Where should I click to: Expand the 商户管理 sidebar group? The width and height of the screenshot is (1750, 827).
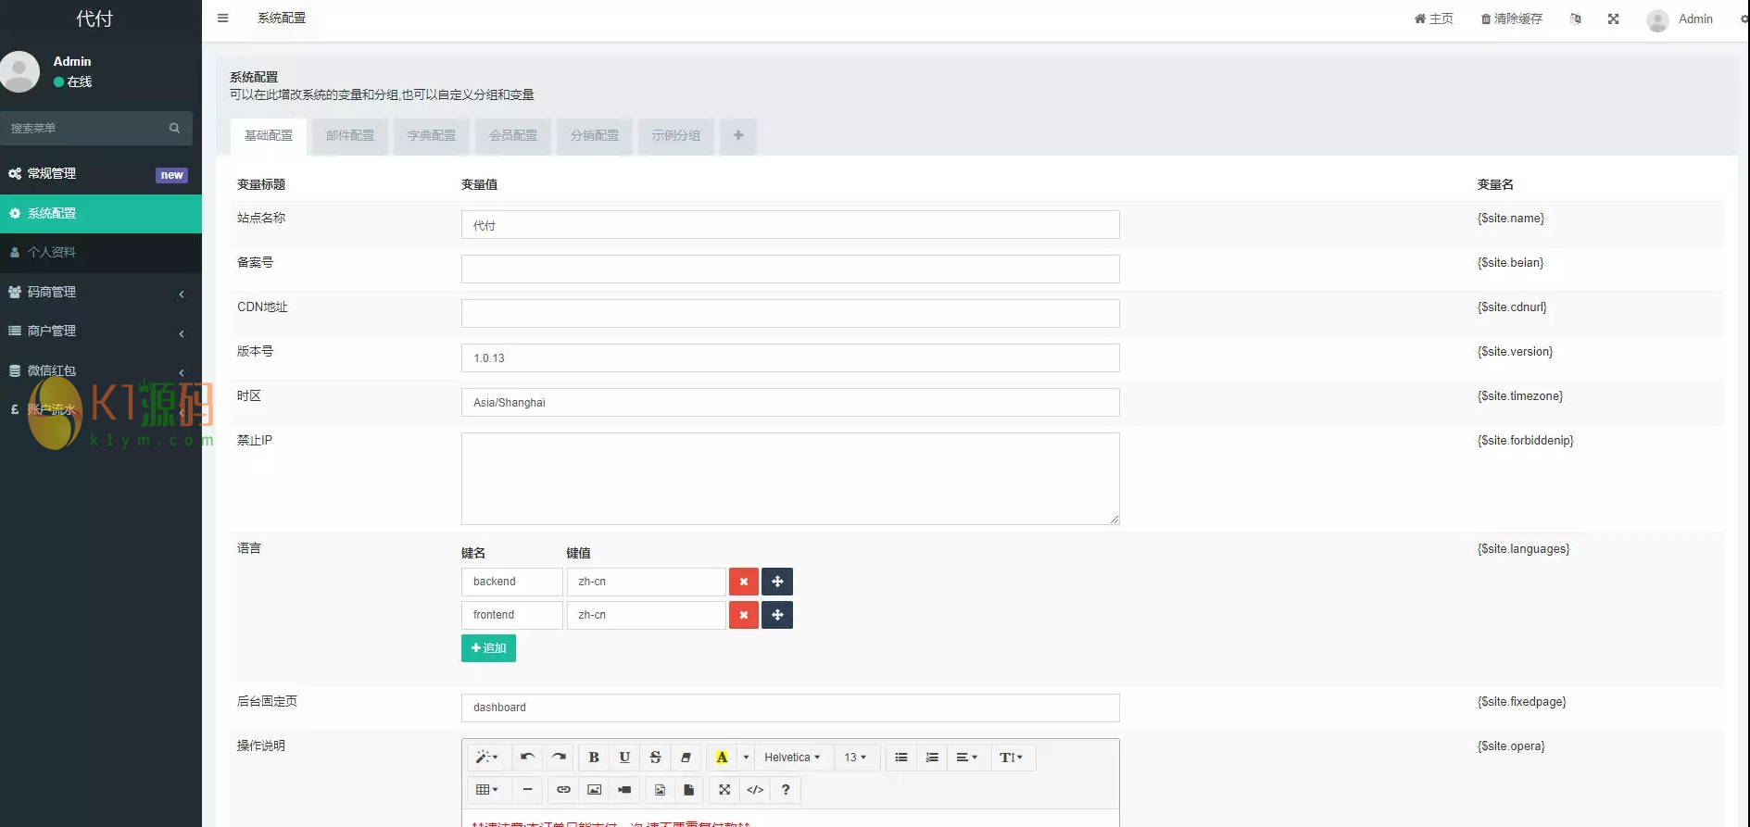101,331
